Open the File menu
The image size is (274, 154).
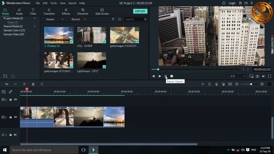click(38, 3)
